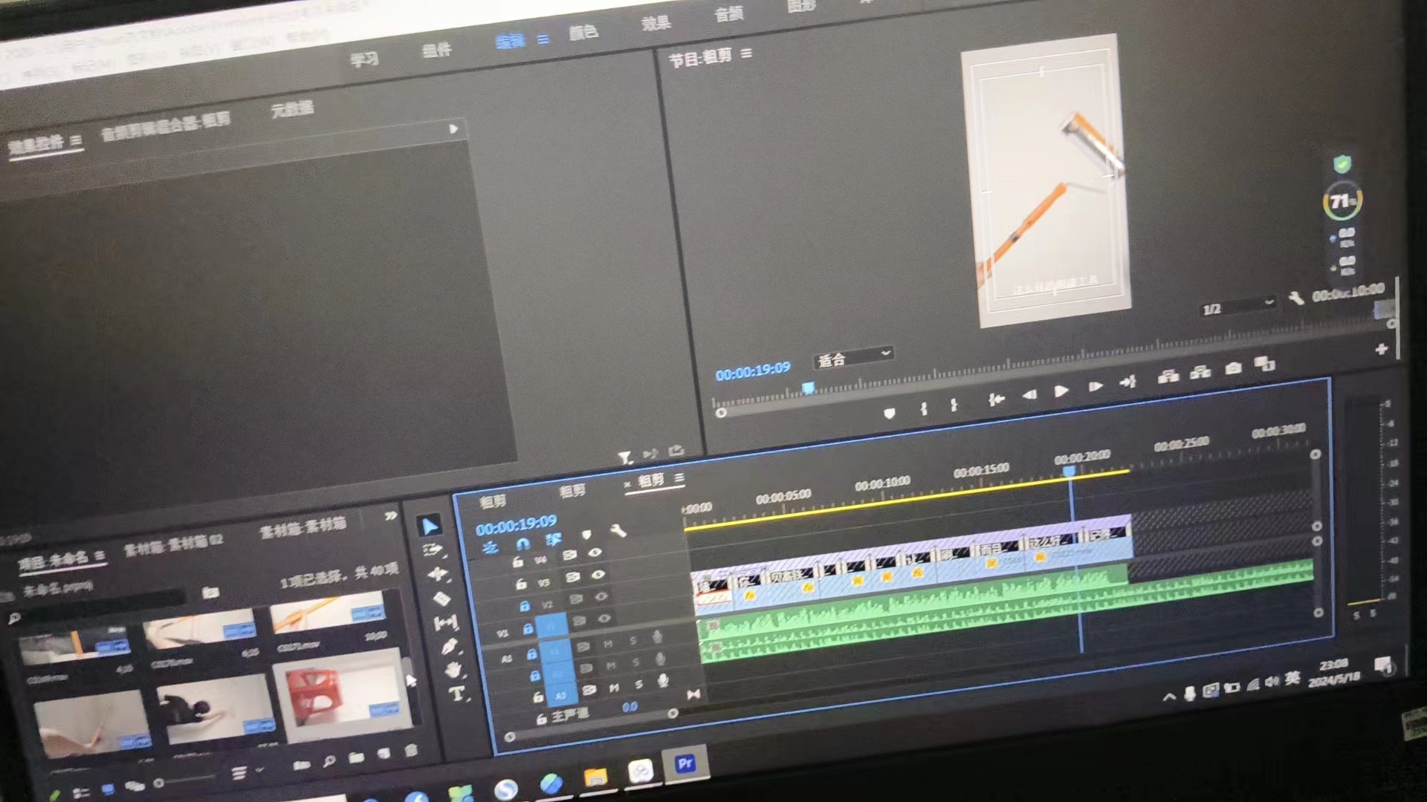The image size is (1427, 802).
Task: Switch to the 颜色 workspace tab
Action: 583,32
